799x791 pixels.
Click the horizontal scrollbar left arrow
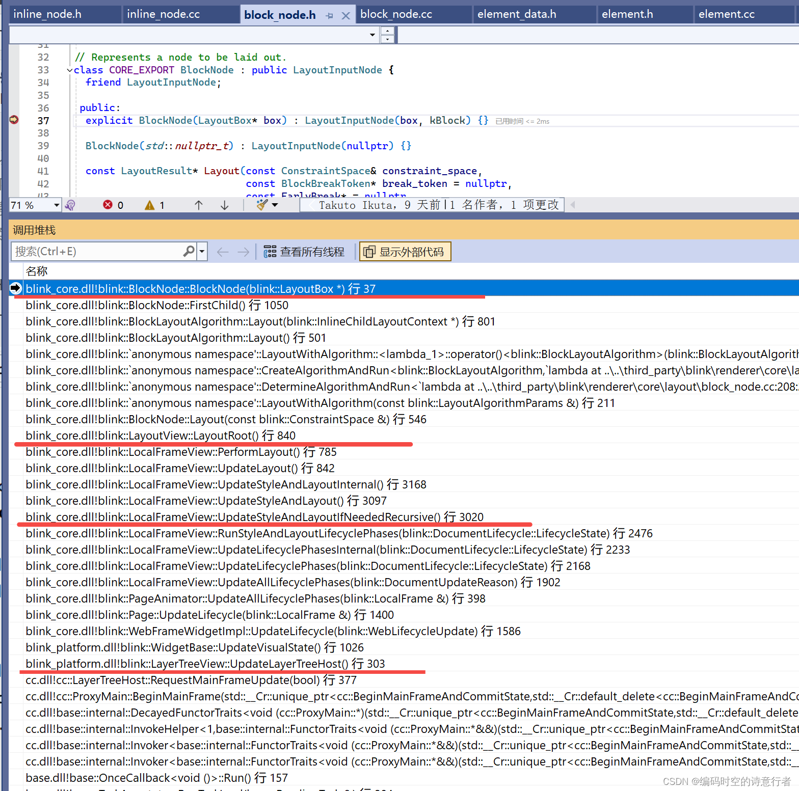point(573,205)
